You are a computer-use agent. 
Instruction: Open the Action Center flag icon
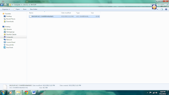(151, 93)
